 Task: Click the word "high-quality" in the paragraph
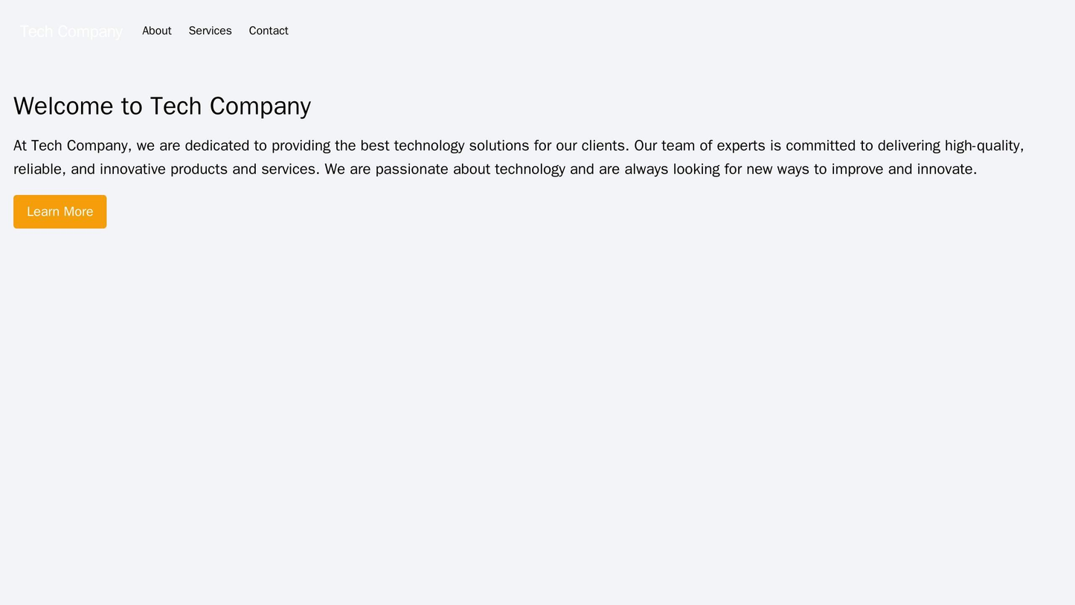(981, 145)
